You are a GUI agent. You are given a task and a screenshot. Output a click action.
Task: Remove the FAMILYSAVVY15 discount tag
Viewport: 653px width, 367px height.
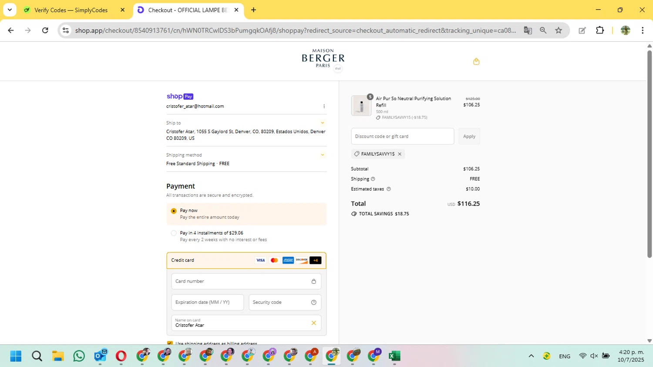tap(400, 154)
